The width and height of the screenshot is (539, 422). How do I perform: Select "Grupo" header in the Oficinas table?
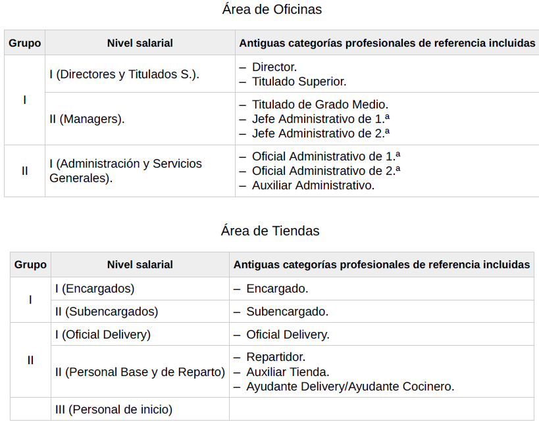tap(24, 43)
